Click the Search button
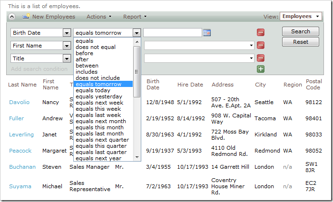Image resolution: width=333 pixels, height=202 pixels. click(x=301, y=31)
